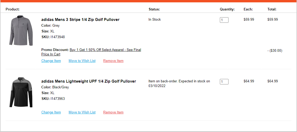
Task: Click the Status column header
Action: [154, 9]
